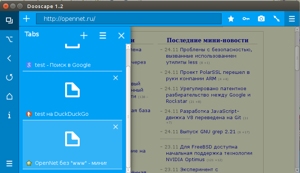The image size is (300, 173).
Task: Bookmark page with the star icon
Action: (231, 19)
